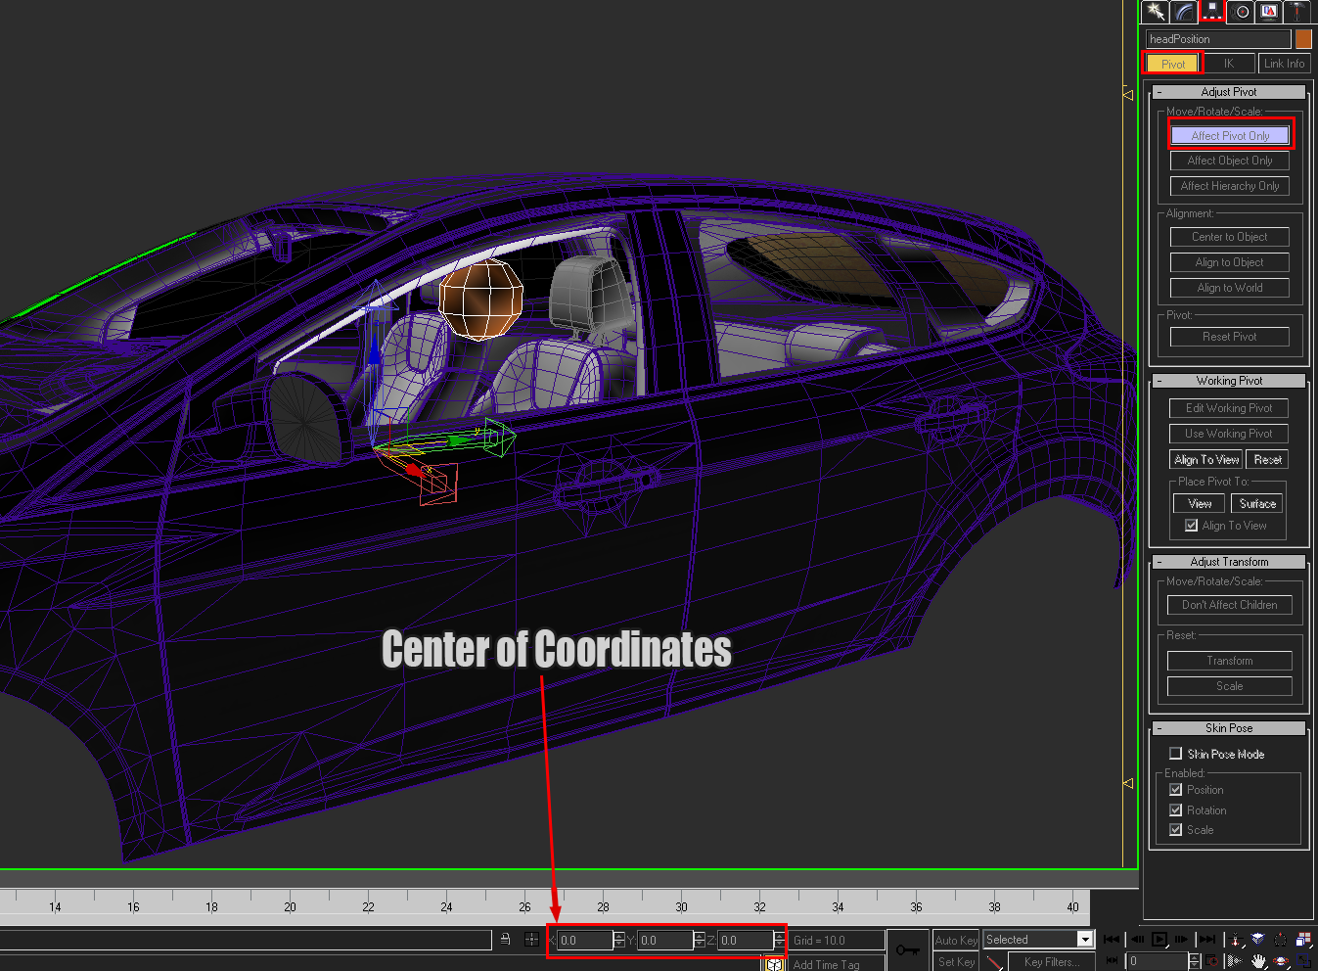Click Align to Object button
Viewport: 1318px width, 971px height.
[1230, 262]
